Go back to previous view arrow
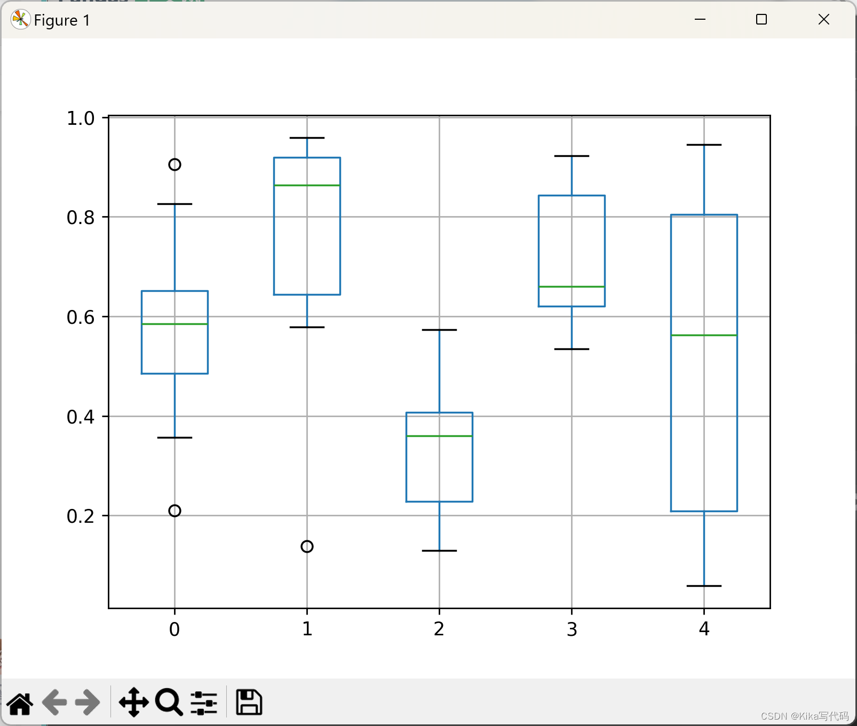 point(54,703)
